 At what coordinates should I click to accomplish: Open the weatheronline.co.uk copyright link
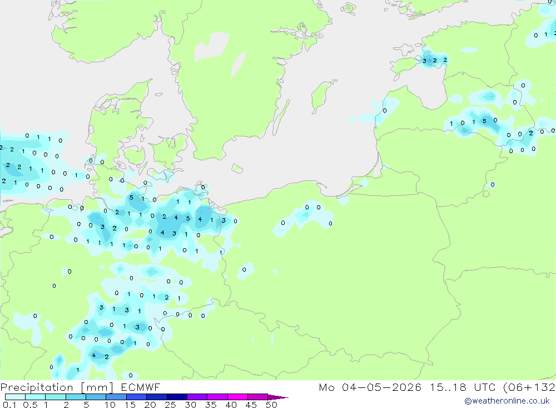pyautogui.click(x=507, y=401)
